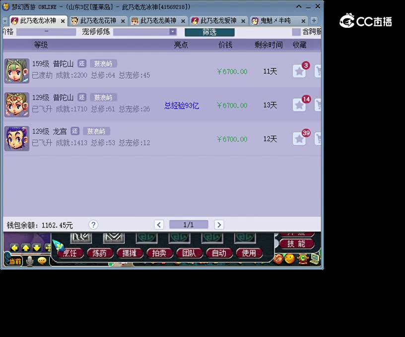Click the price range input field
The image size is (405, 337).
46,32
